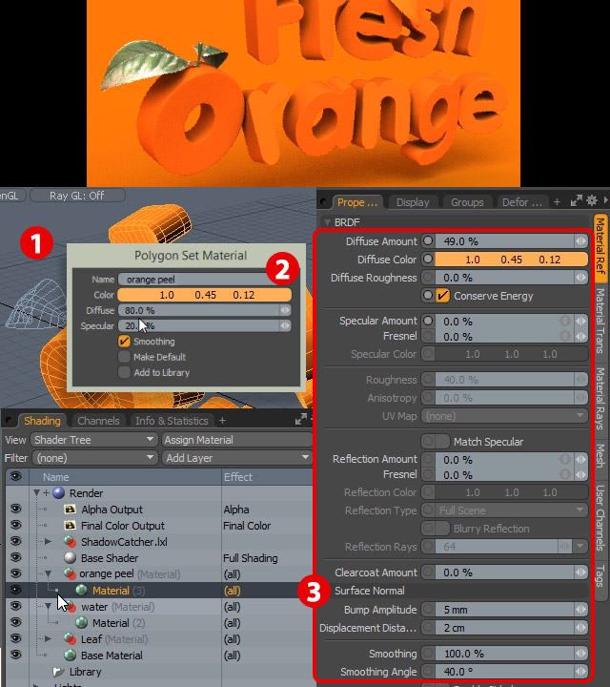Switch to the Groups tab
610x687 pixels.
467,202
